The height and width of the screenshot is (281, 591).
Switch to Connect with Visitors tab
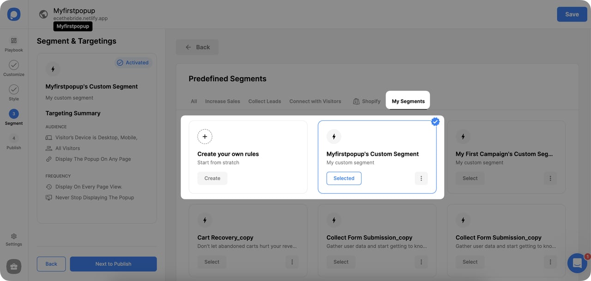coord(315,101)
